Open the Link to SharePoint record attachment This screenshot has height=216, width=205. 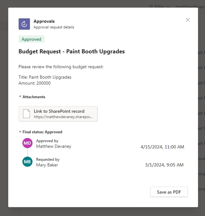click(58, 114)
